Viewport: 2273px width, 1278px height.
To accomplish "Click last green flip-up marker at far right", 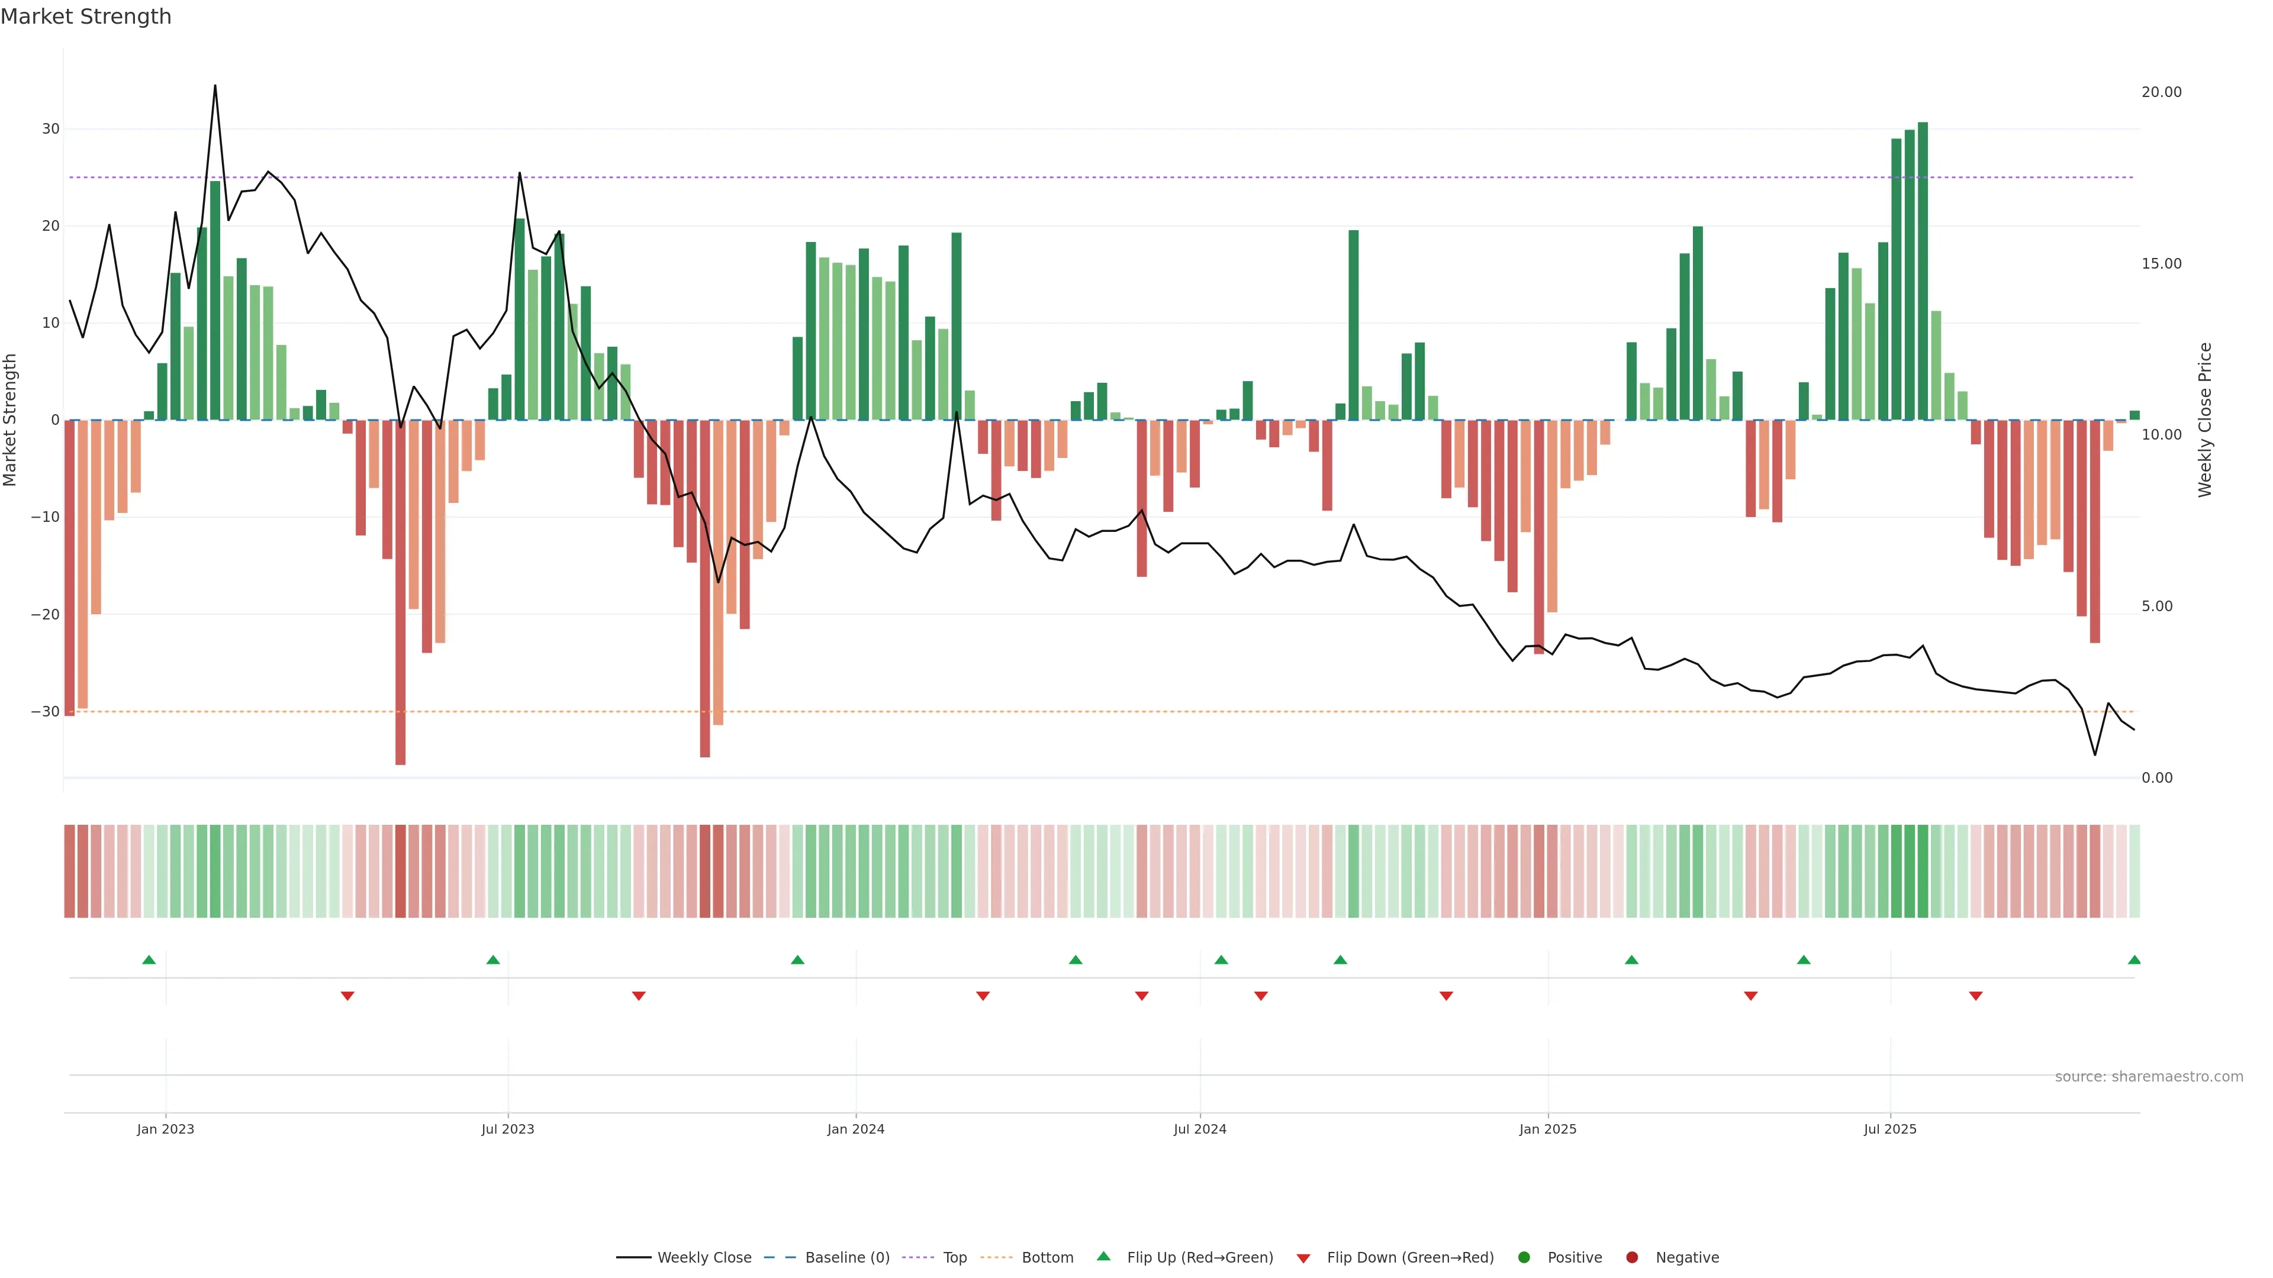I will pyautogui.click(x=2133, y=960).
